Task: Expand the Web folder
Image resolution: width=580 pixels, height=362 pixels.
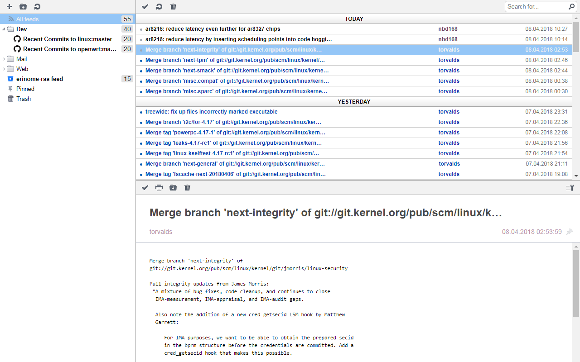Action: click(4, 69)
